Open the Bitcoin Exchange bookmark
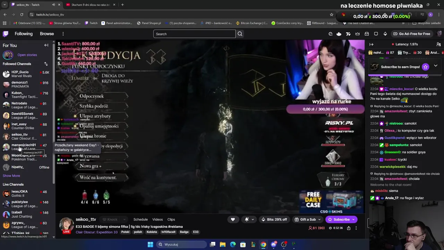444x250 pixels. (x=251, y=23)
